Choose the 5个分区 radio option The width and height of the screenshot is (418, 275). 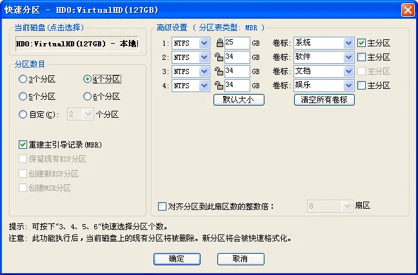(x=23, y=97)
